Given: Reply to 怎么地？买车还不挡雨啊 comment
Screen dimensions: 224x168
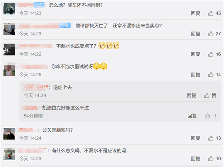Looking at the screenshot, I should pyautogui.click(x=195, y=13).
